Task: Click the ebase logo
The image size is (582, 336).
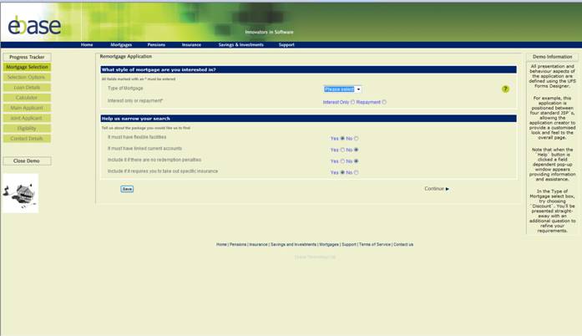Action: pos(34,25)
